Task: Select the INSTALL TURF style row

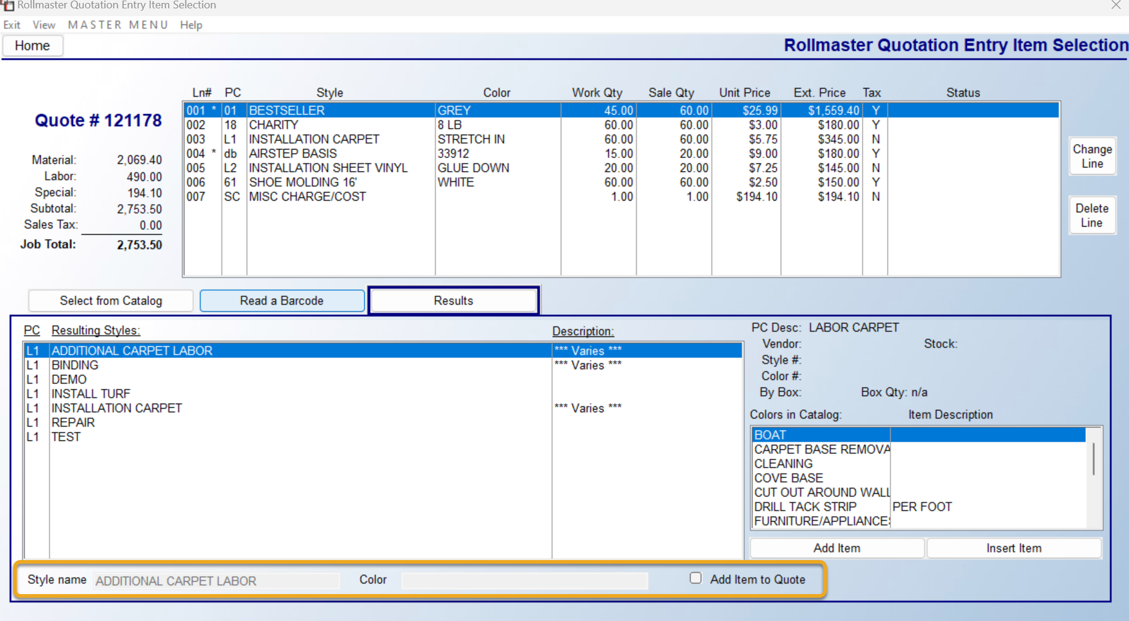Action: [383, 394]
